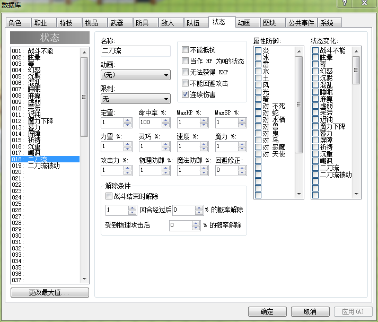378x322 pixels.
Task: Select state 017: 嘲讽
Action: click(45, 153)
